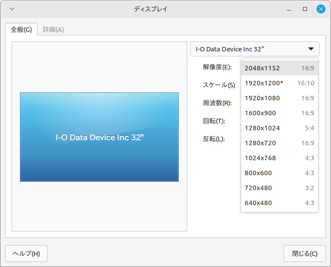The image size is (331, 267).
Task: Select the 1280x720 resolution entry
Action: click(279, 143)
